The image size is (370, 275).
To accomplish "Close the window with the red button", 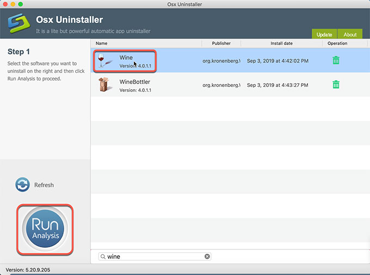I will click(x=5, y=4).
